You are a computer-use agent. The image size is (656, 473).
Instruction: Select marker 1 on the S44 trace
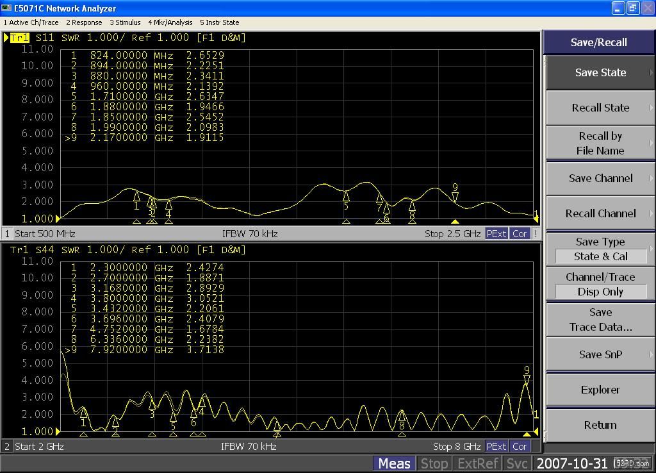tap(83, 417)
